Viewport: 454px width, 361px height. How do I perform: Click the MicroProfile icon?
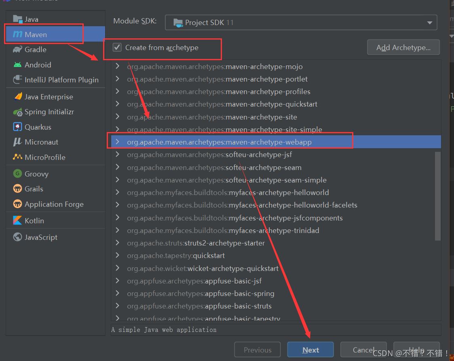(18, 157)
